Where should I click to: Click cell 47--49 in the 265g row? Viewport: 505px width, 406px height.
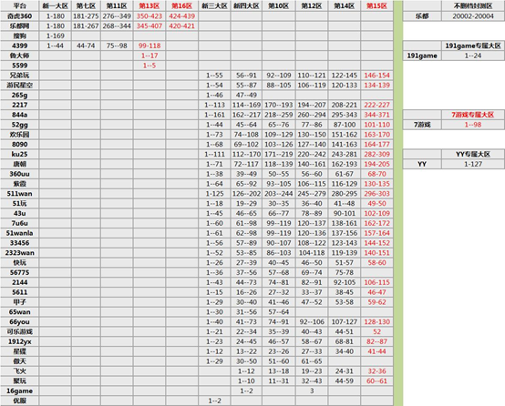pyautogui.click(x=246, y=95)
